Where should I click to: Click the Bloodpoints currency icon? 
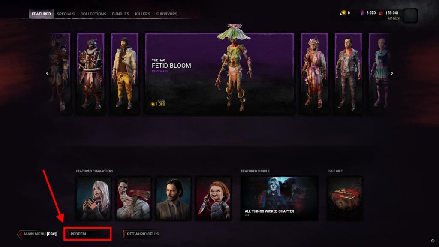click(381, 13)
